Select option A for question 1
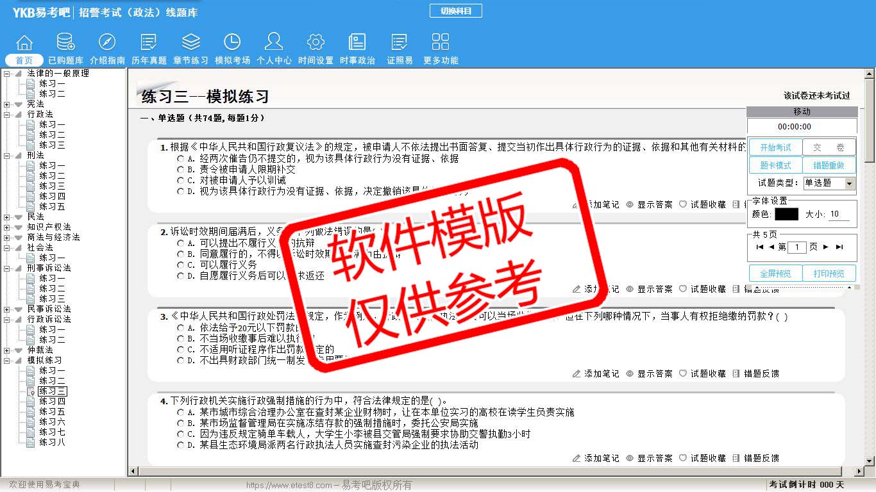Viewport: 876px width, 492px height. (181, 158)
